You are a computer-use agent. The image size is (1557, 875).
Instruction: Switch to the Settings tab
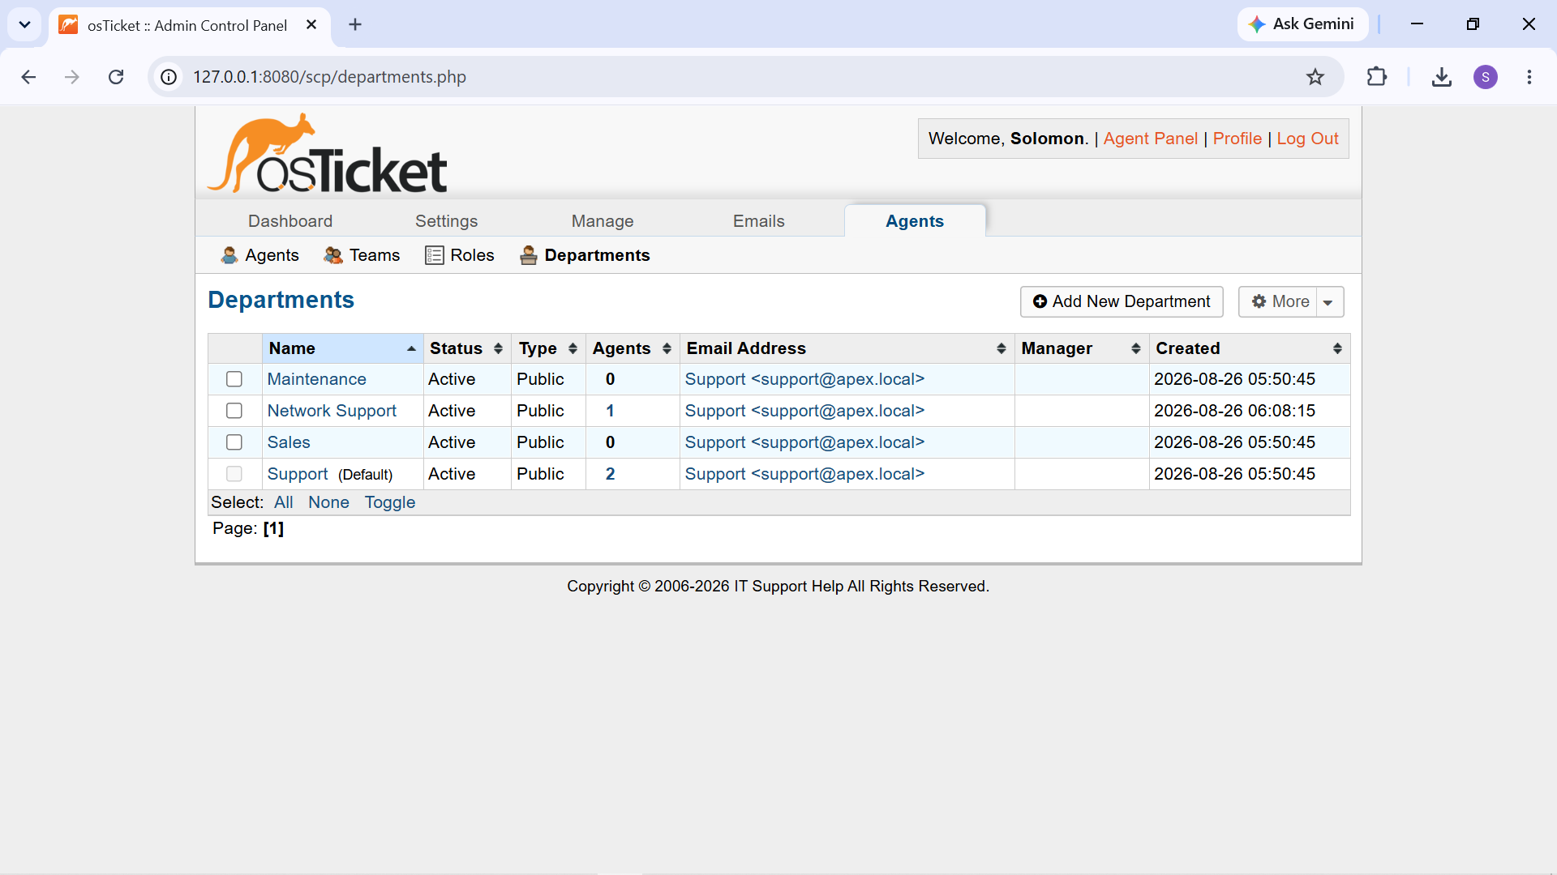click(x=446, y=221)
